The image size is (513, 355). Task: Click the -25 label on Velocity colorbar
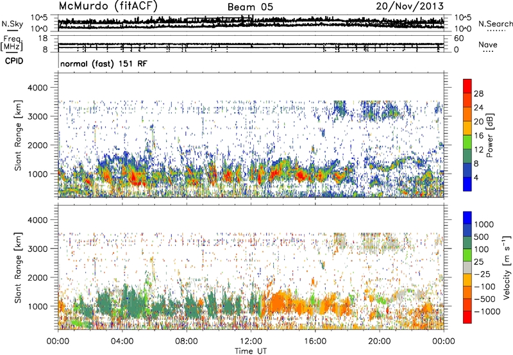482,274
